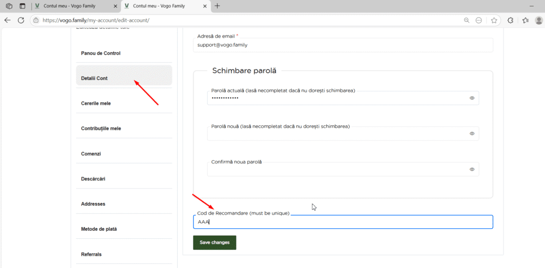Click the site info lock icon

click(x=36, y=20)
